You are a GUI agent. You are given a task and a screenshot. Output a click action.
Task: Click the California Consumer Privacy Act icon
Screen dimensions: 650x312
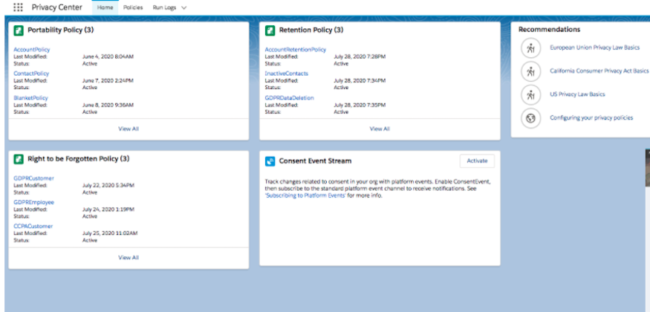tap(530, 71)
